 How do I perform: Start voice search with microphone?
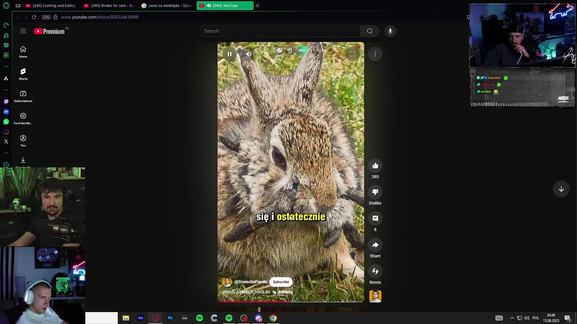click(x=390, y=31)
